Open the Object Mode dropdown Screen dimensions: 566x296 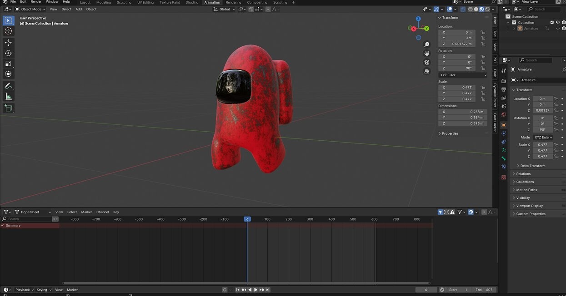30,9
